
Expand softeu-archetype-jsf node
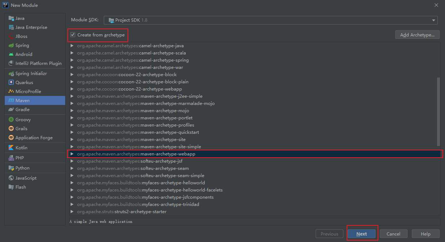(x=72, y=161)
